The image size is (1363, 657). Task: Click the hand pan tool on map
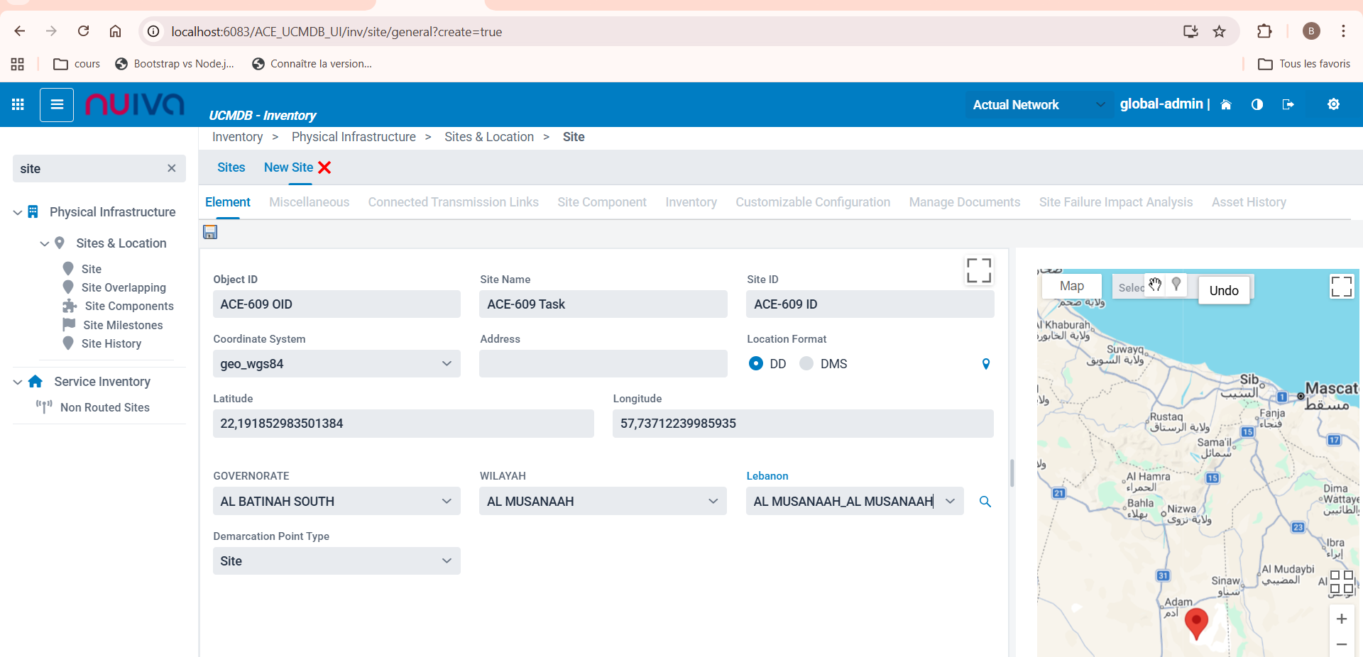pyautogui.click(x=1155, y=285)
